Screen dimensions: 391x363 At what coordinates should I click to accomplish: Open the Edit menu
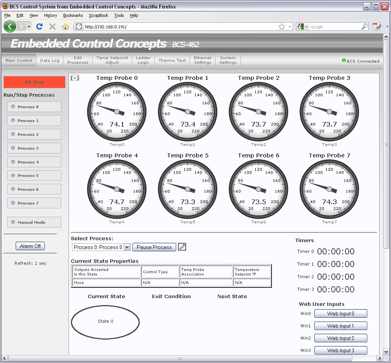click(20, 15)
